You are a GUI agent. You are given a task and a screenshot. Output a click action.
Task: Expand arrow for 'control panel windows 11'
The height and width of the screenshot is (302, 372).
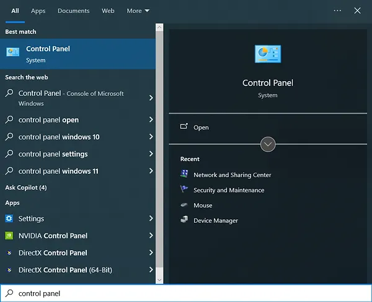[151, 171]
